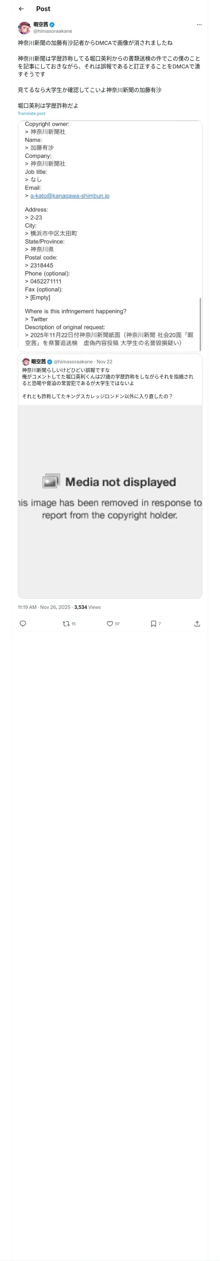This screenshot has width=220, height=1261.
Task: Reply using the speech bubble icon
Action: [23, 624]
